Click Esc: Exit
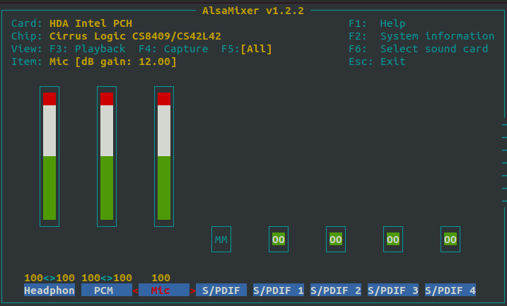This screenshot has width=507, height=306. tap(377, 61)
